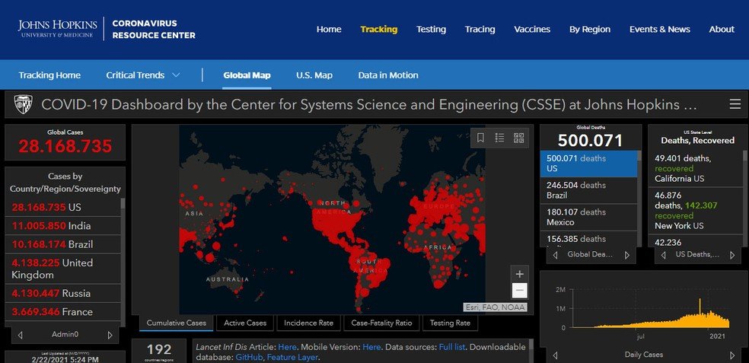The height and width of the screenshot is (363, 749).
Task: Select France in the cases list
Action: [62, 312]
